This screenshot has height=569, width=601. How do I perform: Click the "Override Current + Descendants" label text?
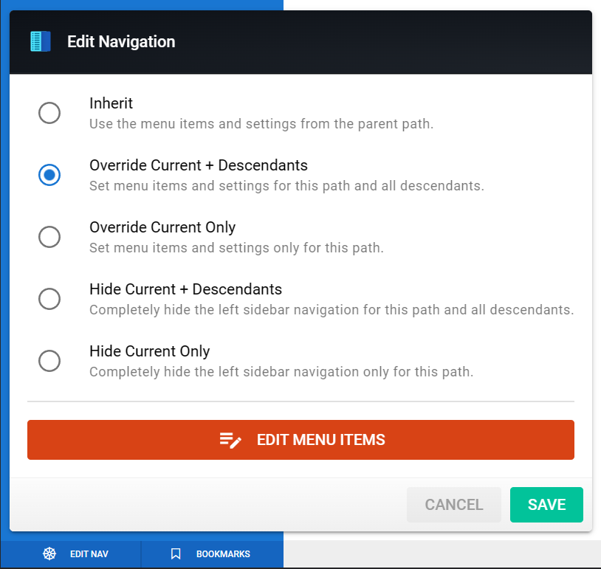[x=198, y=165]
